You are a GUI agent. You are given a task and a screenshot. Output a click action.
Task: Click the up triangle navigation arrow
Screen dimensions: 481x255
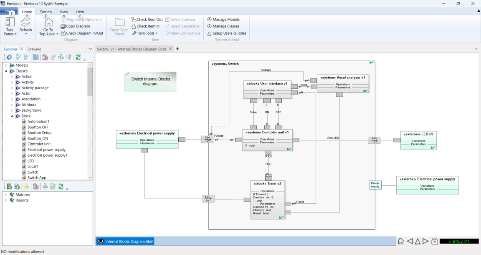[x=417, y=241]
